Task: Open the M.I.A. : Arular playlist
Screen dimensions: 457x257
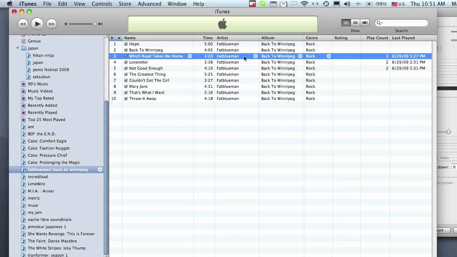Action: point(41,191)
